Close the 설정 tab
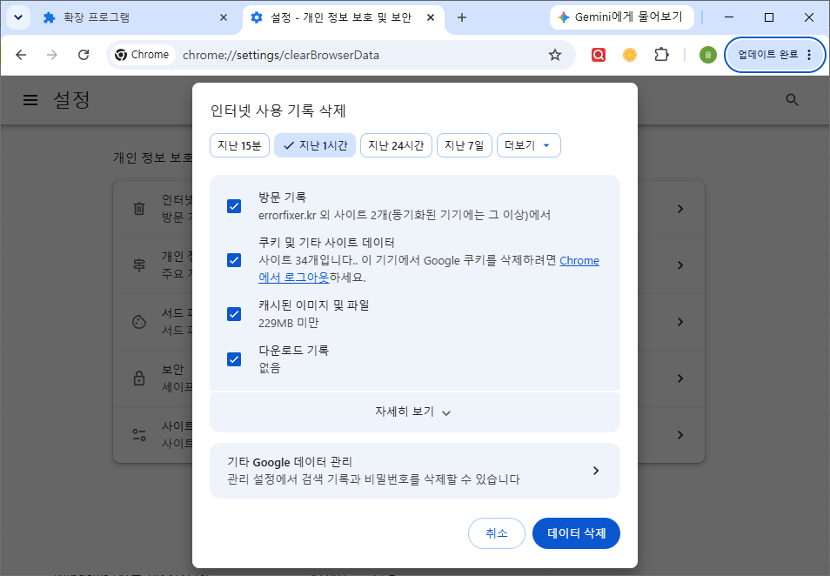This screenshot has width=830, height=576. (431, 17)
